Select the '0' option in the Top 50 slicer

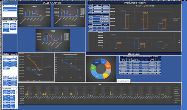(x=10, y=8)
